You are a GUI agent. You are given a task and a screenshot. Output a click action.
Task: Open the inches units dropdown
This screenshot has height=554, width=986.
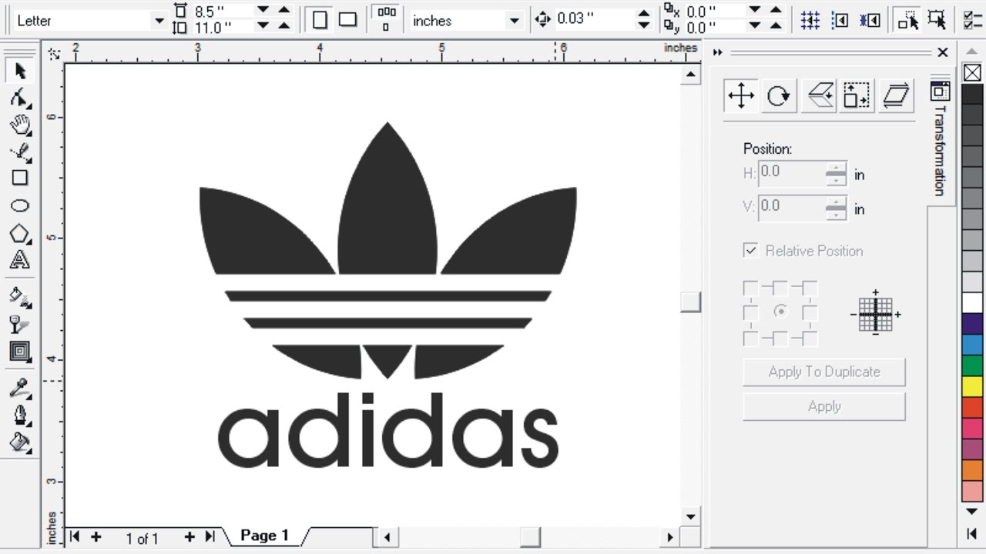(514, 21)
